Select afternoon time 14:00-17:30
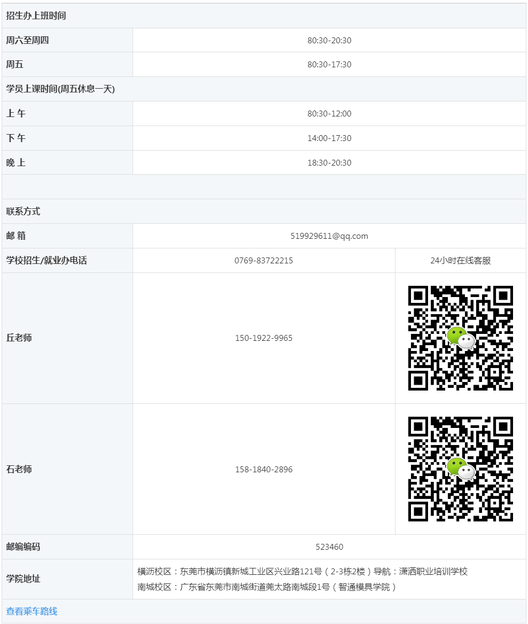Viewport: 528px width, 624px height. [329, 138]
